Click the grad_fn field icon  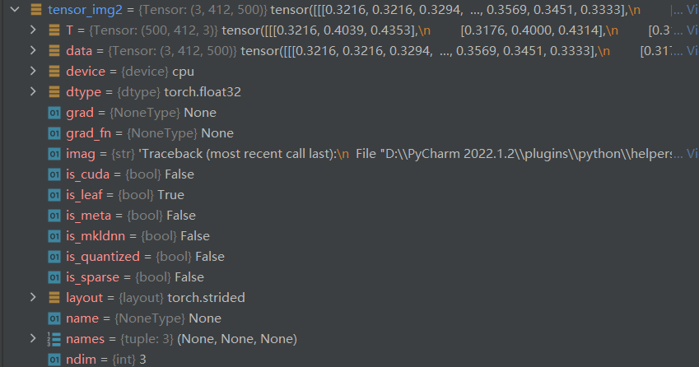[54, 133]
